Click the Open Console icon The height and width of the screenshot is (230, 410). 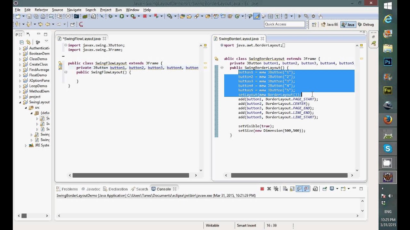[x=343, y=189]
